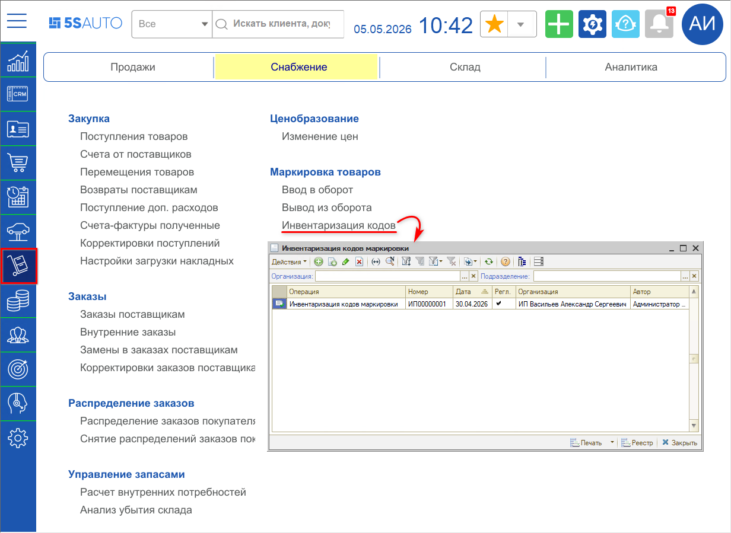Open Инвентаризация кодов link
Screen dimensions: 731x533
coord(339,225)
